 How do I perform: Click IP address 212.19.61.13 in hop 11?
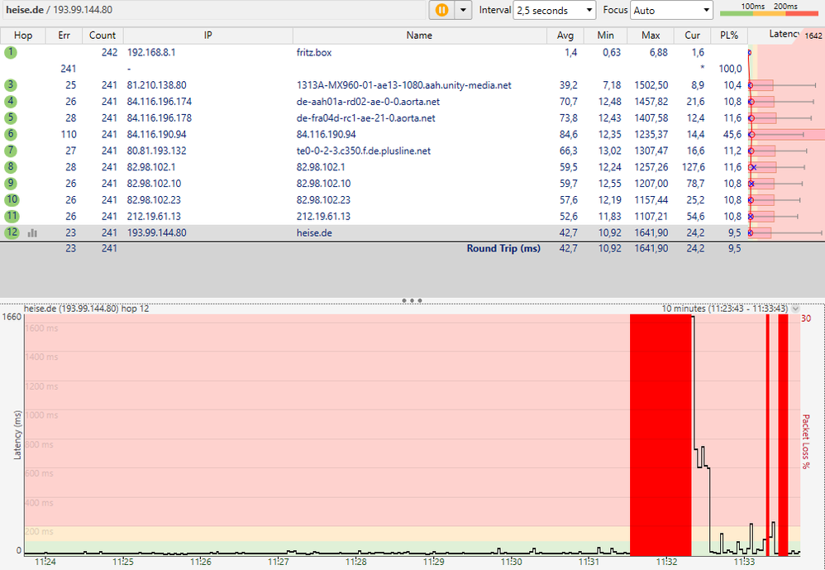(x=154, y=216)
